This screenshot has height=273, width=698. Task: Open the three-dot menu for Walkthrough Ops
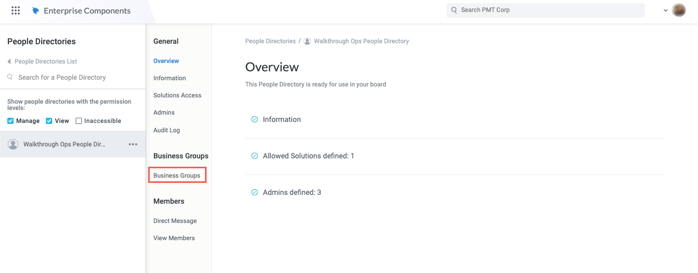[133, 144]
